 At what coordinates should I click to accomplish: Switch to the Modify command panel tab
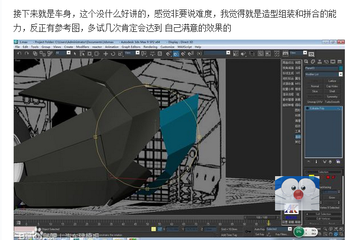(x=313, y=61)
